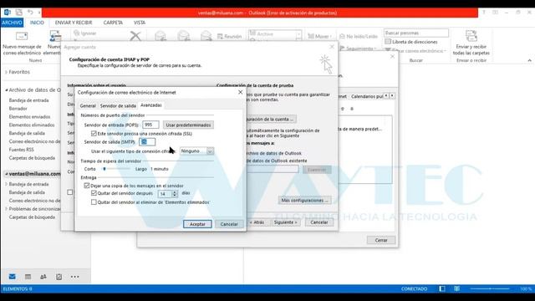The height and width of the screenshot is (301, 535).
Task: Adjust days spinner next to 14
Action: 175,193
